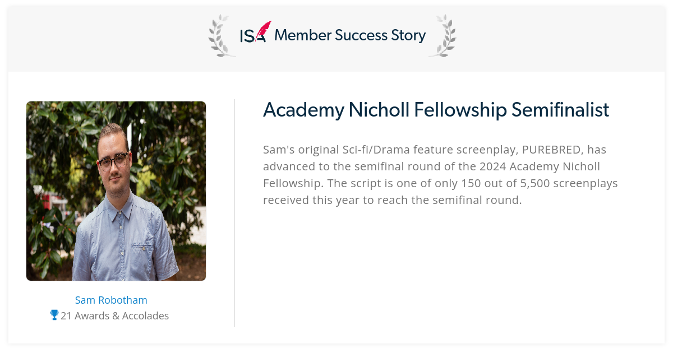Click the last line of the description ending in semifinal round

coord(393,200)
